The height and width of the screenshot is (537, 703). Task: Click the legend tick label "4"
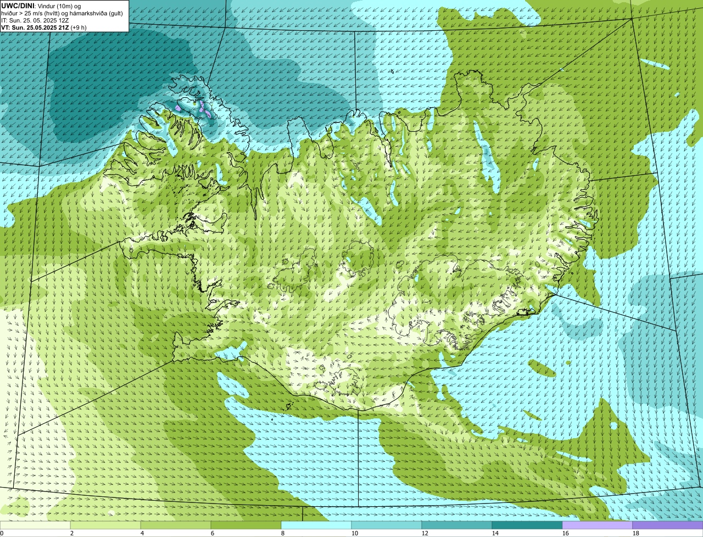point(142,533)
